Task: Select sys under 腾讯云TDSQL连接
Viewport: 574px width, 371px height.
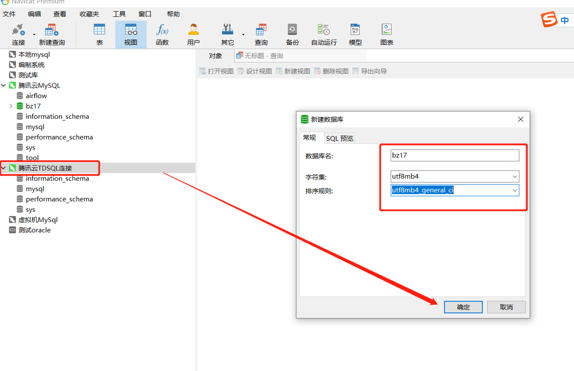Action: [30, 209]
